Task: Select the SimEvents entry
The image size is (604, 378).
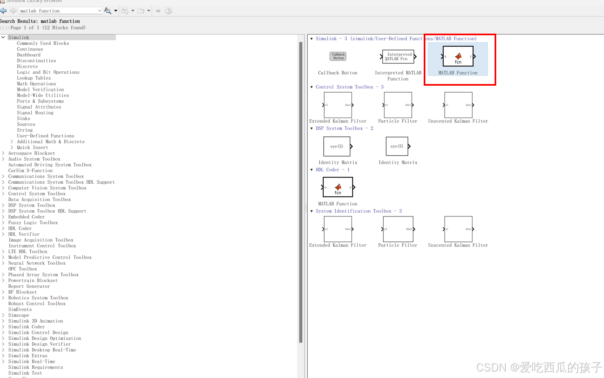Action: pyautogui.click(x=20, y=310)
